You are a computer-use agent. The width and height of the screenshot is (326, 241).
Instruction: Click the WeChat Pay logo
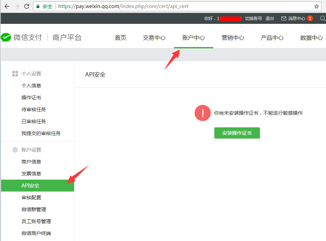click(6, 38)
